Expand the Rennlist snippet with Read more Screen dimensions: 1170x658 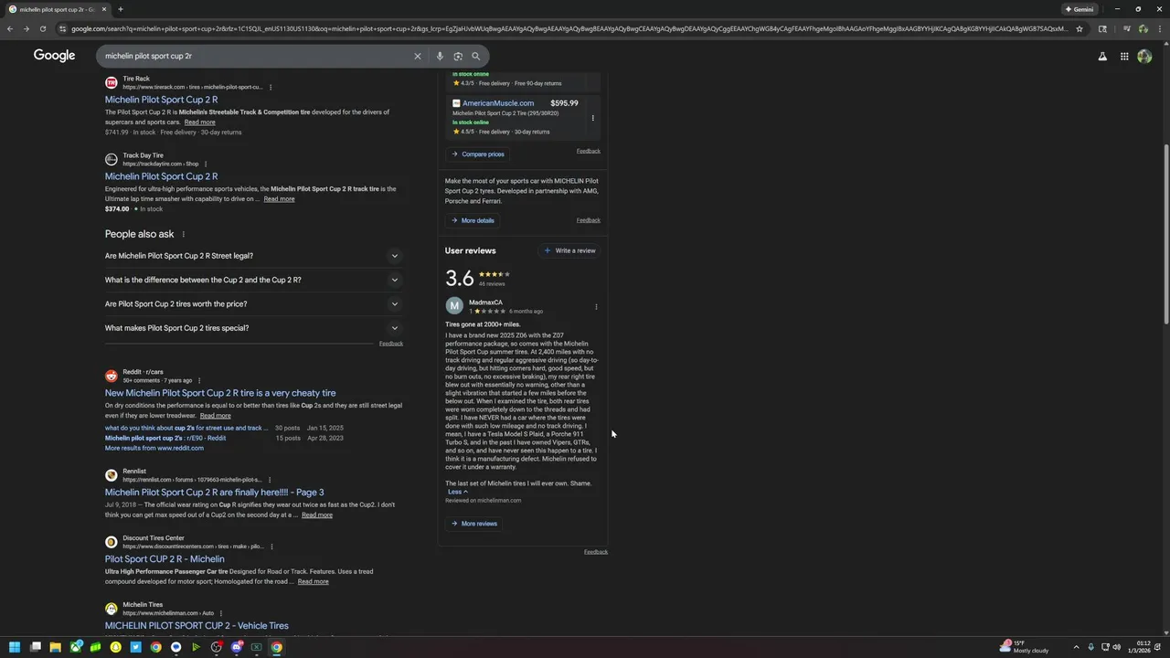tap(317, 515)
